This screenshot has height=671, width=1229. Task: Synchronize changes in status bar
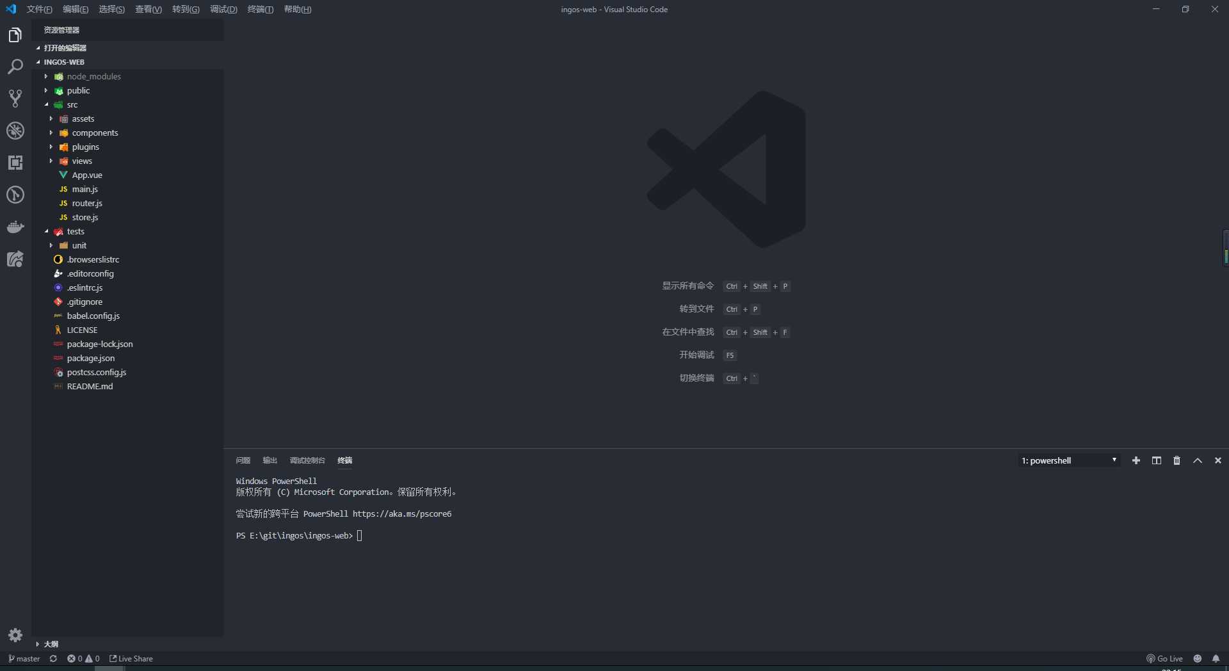tap(53, 658)
